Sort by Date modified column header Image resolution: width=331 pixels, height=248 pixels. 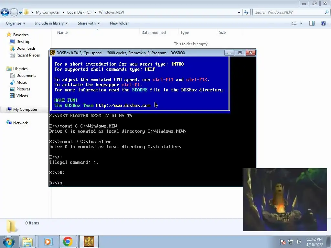tap(158, 33)
